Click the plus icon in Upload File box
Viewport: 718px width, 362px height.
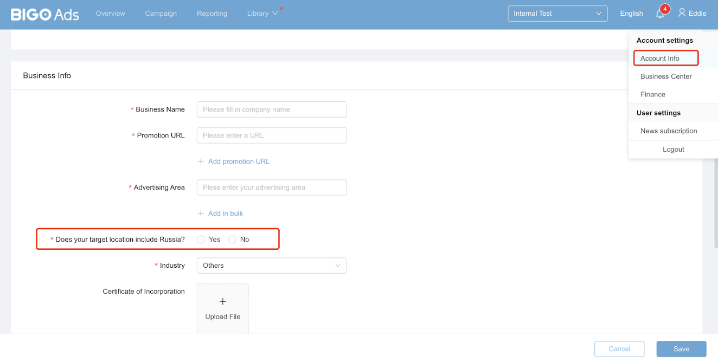(223, 301)
